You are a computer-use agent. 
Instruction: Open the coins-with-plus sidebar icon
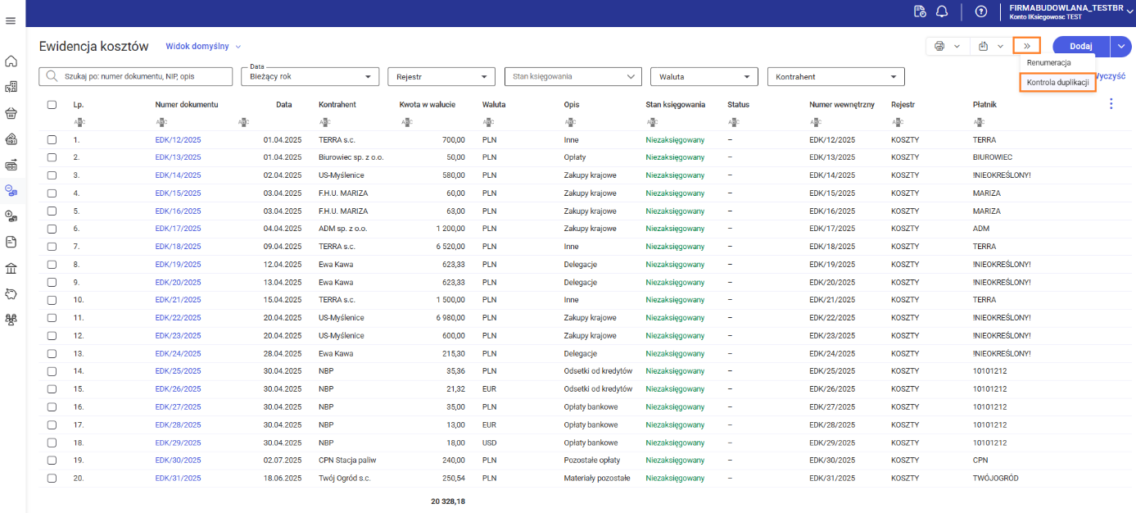tap(11, 216)
